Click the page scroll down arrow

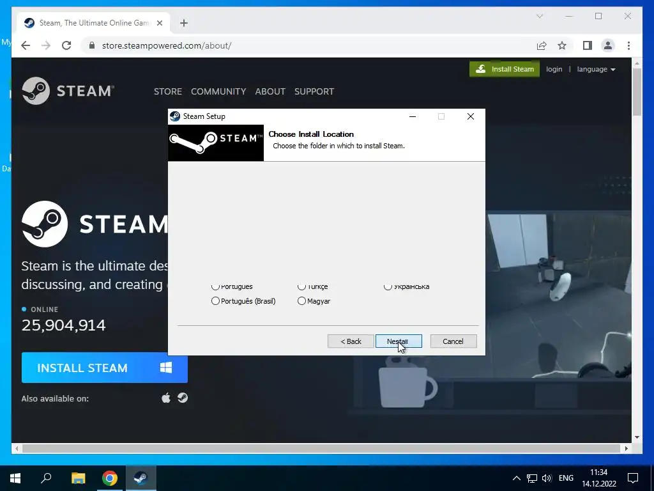click(637, 437)
